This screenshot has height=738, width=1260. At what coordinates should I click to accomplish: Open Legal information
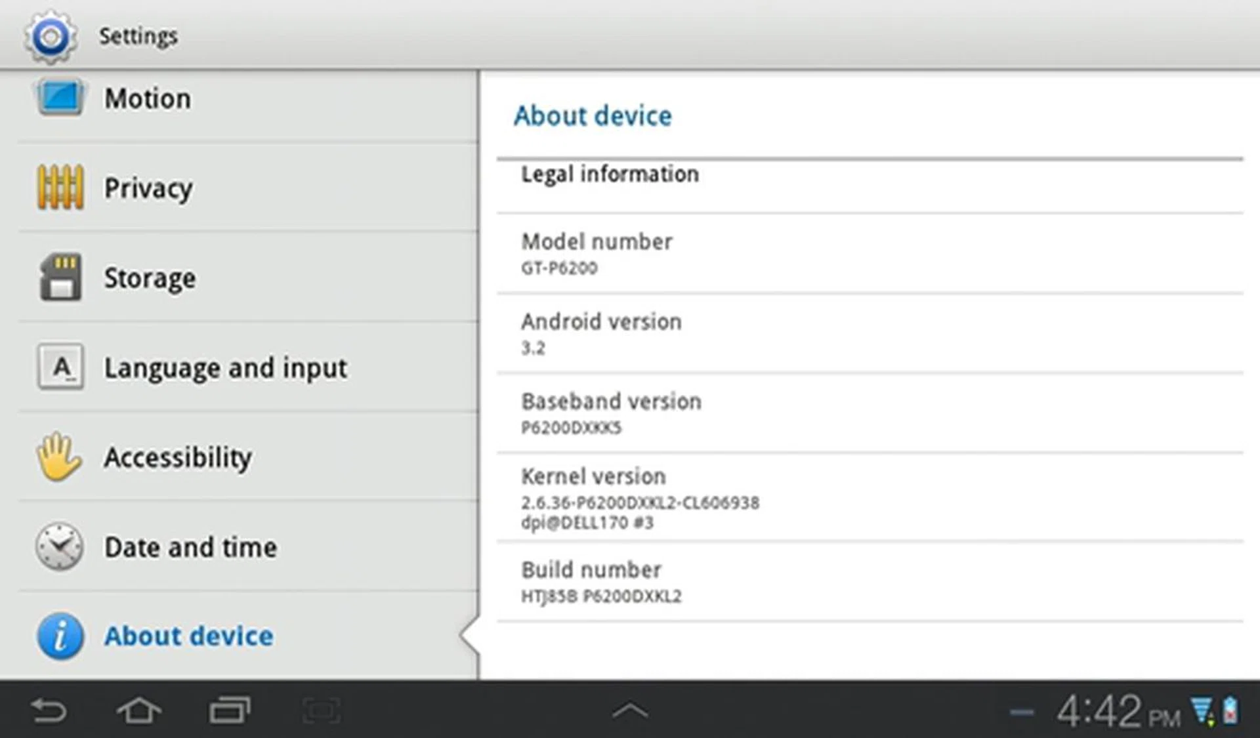coord(609,174)
